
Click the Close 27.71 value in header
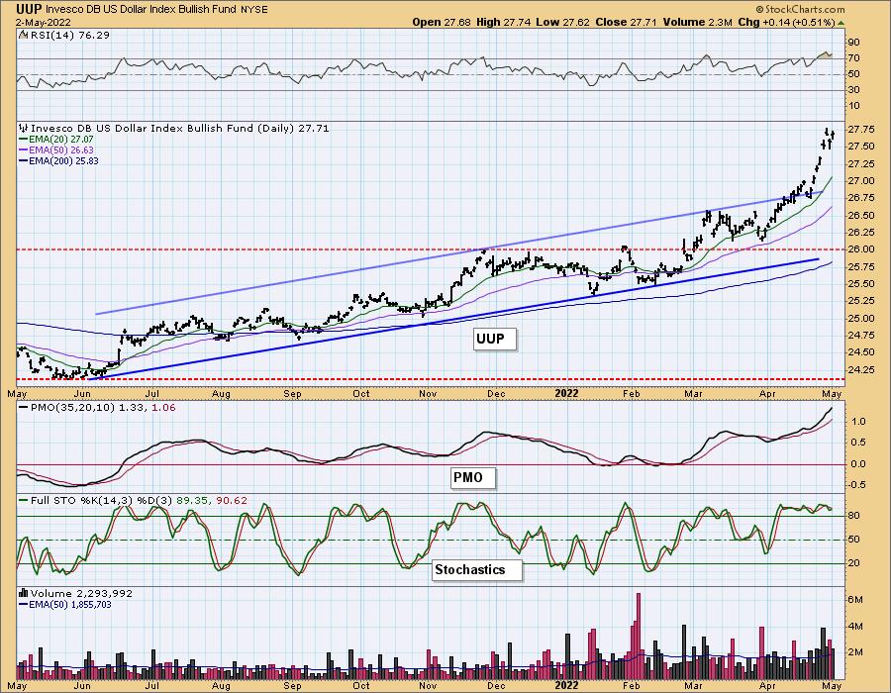[627, 22]
